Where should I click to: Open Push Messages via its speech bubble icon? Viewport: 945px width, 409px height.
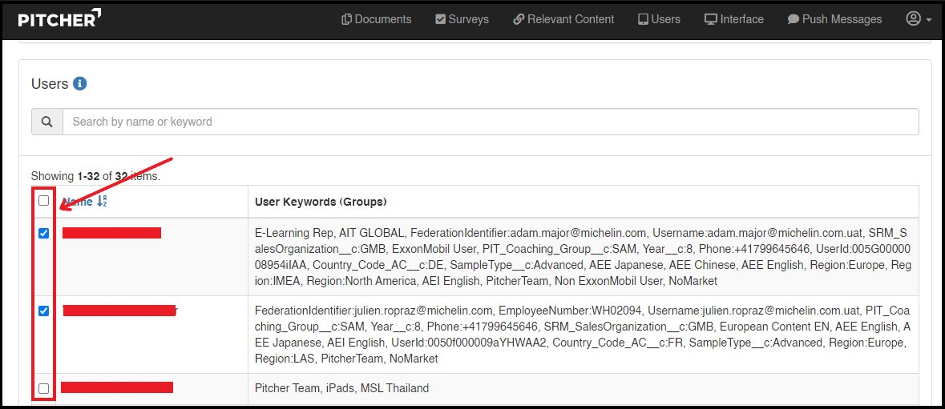tap(793, 19)
